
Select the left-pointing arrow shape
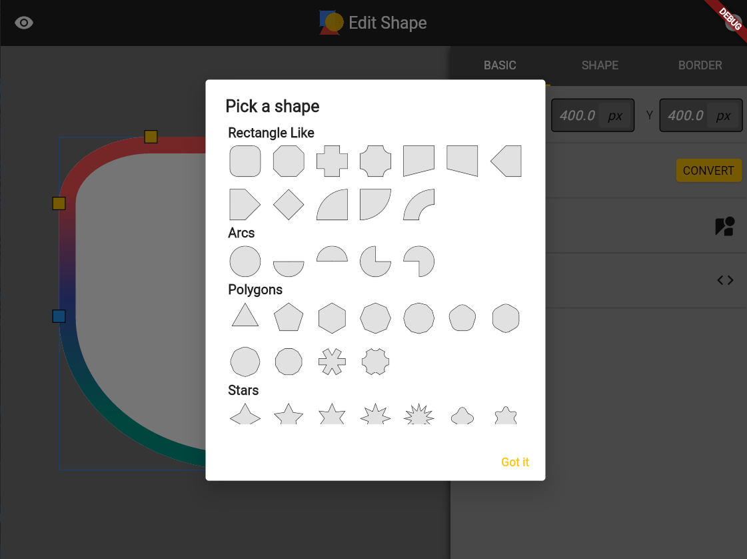point(506,161)
